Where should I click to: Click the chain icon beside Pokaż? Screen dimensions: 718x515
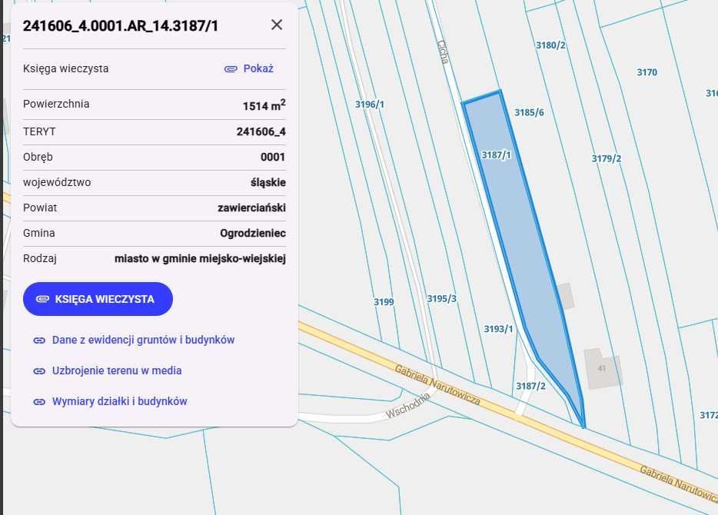(231, 68)
